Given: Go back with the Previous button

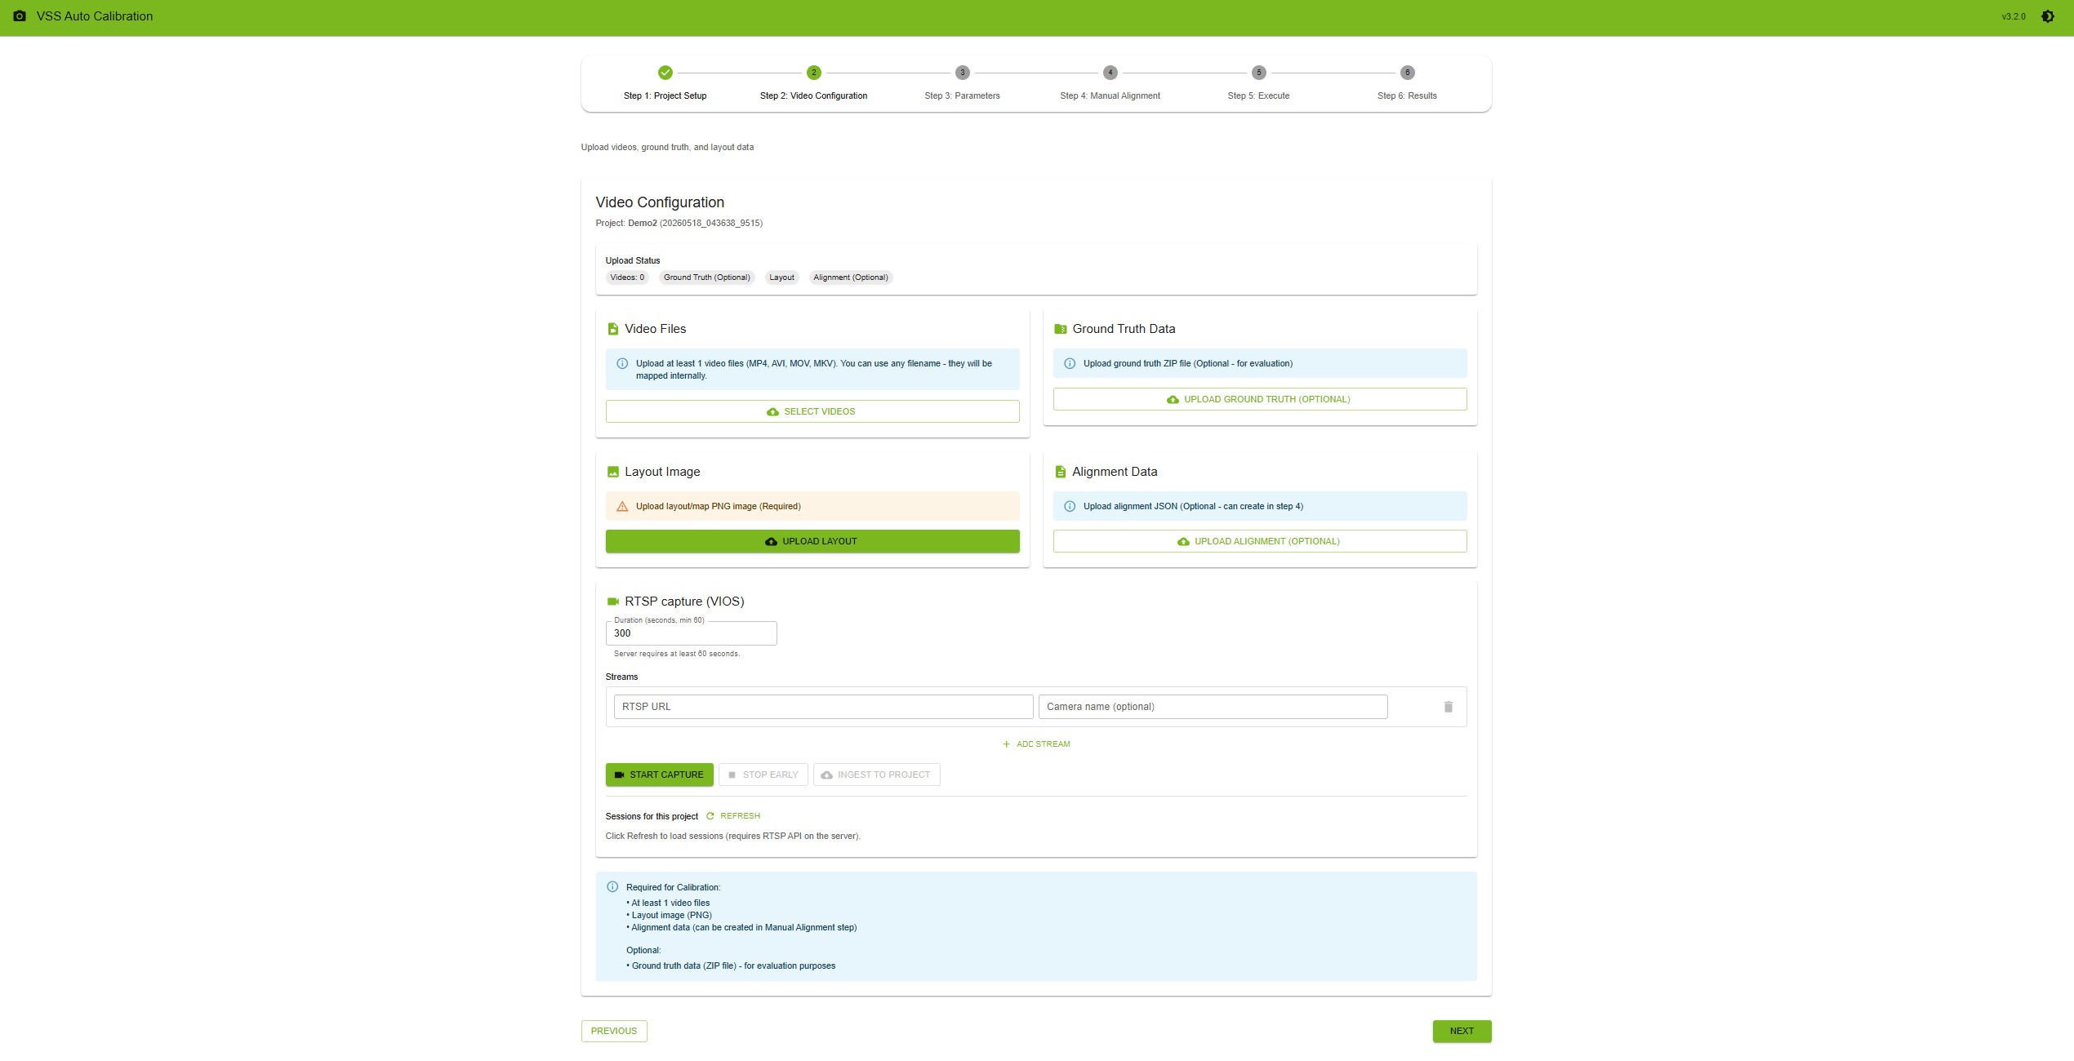Looking at the screenshot, I should point(614,1032).
